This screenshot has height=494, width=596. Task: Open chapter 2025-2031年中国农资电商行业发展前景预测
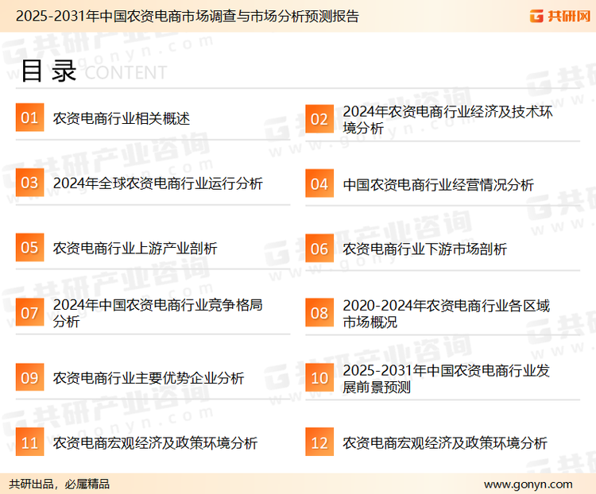pos(447,379)
